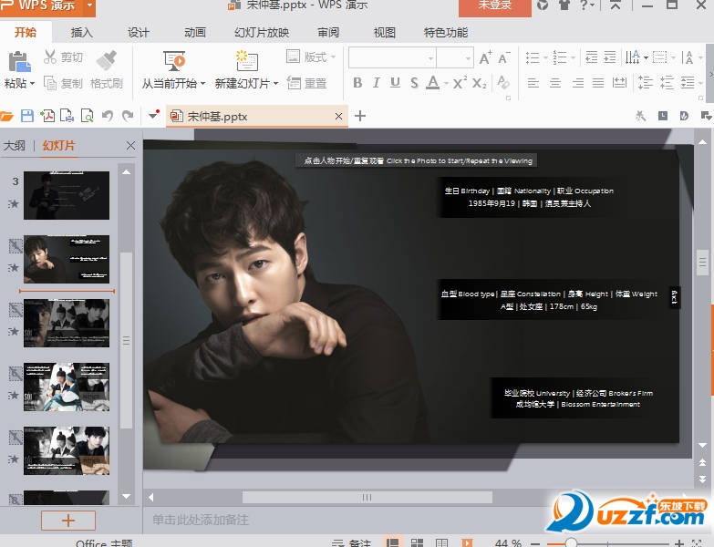Close the slide thumbnail pane
This screenshot has width=714, height=547.
130,145
